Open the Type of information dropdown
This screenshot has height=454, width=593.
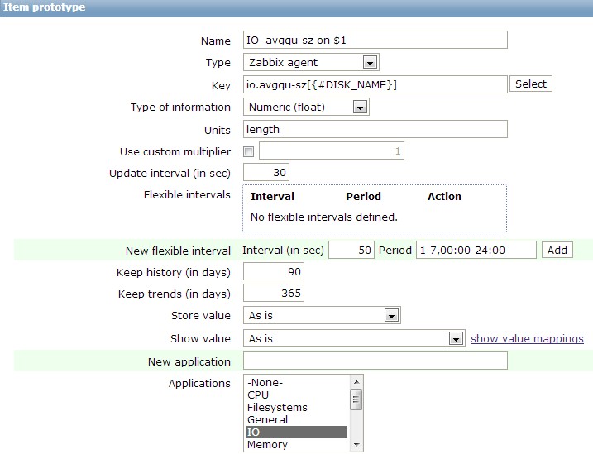[x=306, y=107]
